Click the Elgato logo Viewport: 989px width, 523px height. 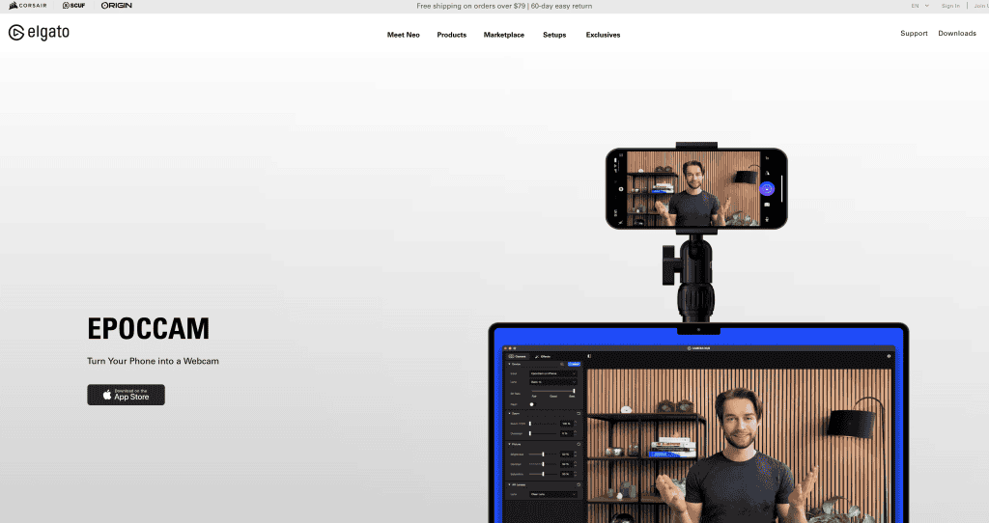39,33
